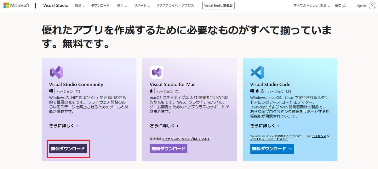This screenshot has height=169, width=378.
Task: Open the ダウンロード menu item
Action: [x=100, y=6]
